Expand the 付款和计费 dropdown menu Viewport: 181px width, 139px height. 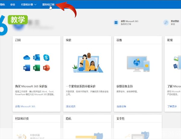click(29, 5)
